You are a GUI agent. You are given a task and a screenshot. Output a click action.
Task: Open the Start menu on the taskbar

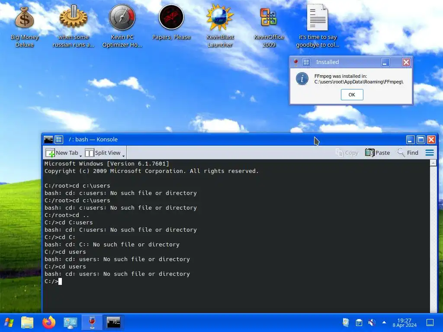[x=9, y=322]
